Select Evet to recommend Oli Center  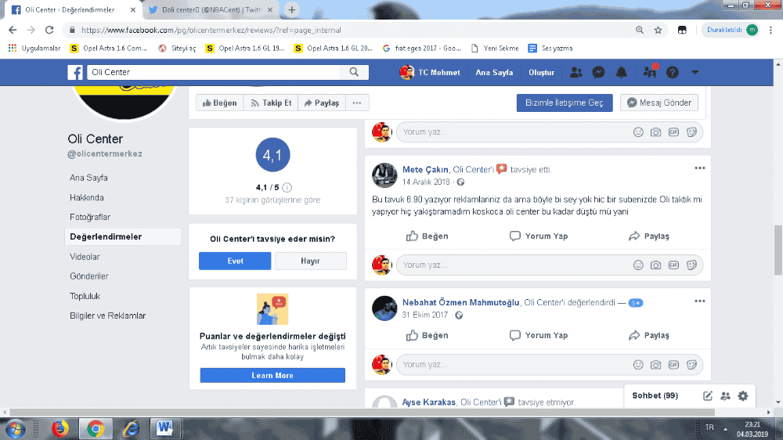235,261
